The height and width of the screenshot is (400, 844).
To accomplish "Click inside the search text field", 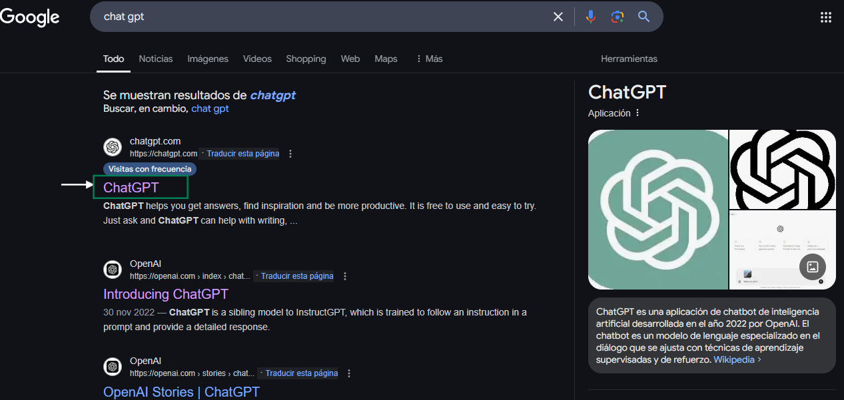I will (320, 17).
